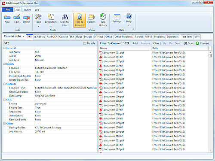Select the Office Problems job tab
This screenshot has width=215, height=161.
(123, 37)
